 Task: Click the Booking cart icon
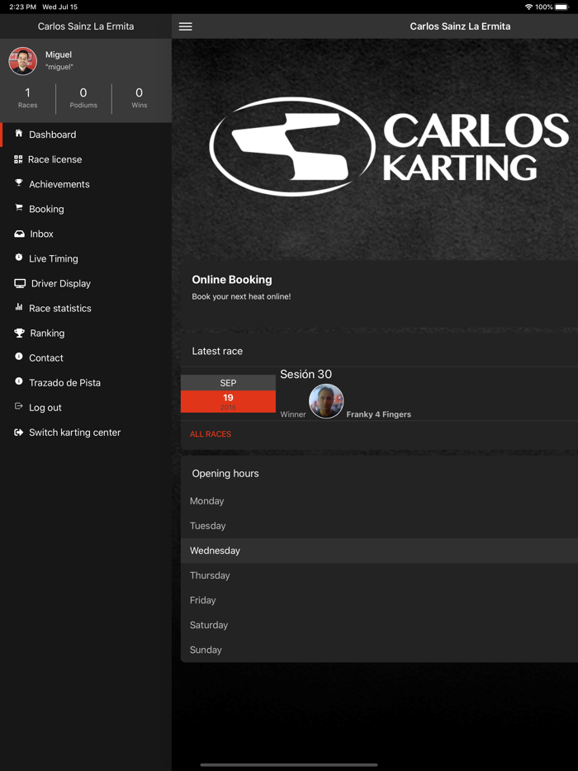tap(19, 207)
